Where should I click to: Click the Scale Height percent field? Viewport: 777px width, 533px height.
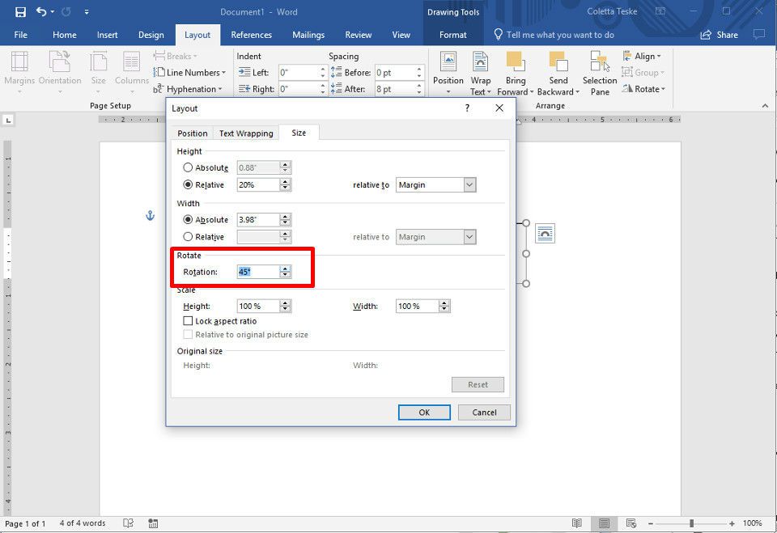[x=257, y=306]
